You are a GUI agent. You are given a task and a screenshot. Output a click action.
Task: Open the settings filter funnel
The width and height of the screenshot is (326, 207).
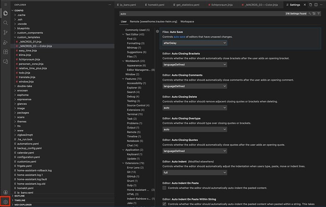318,14
